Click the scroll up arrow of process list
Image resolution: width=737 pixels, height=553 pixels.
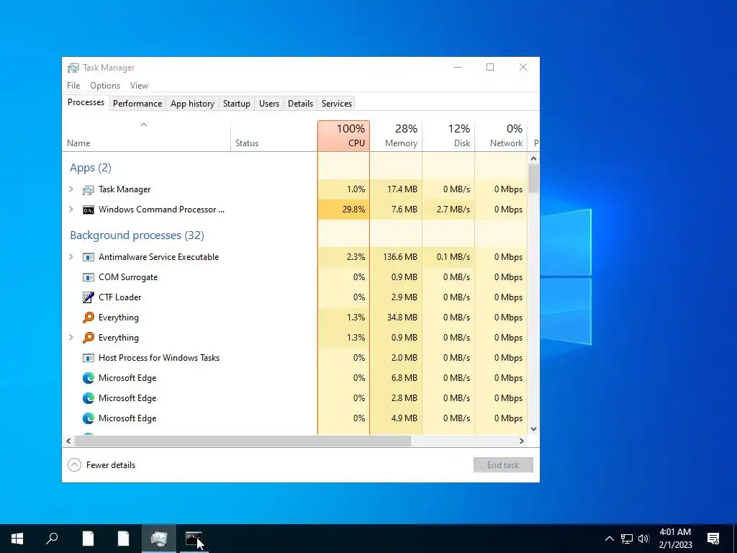tap(533, 158)
